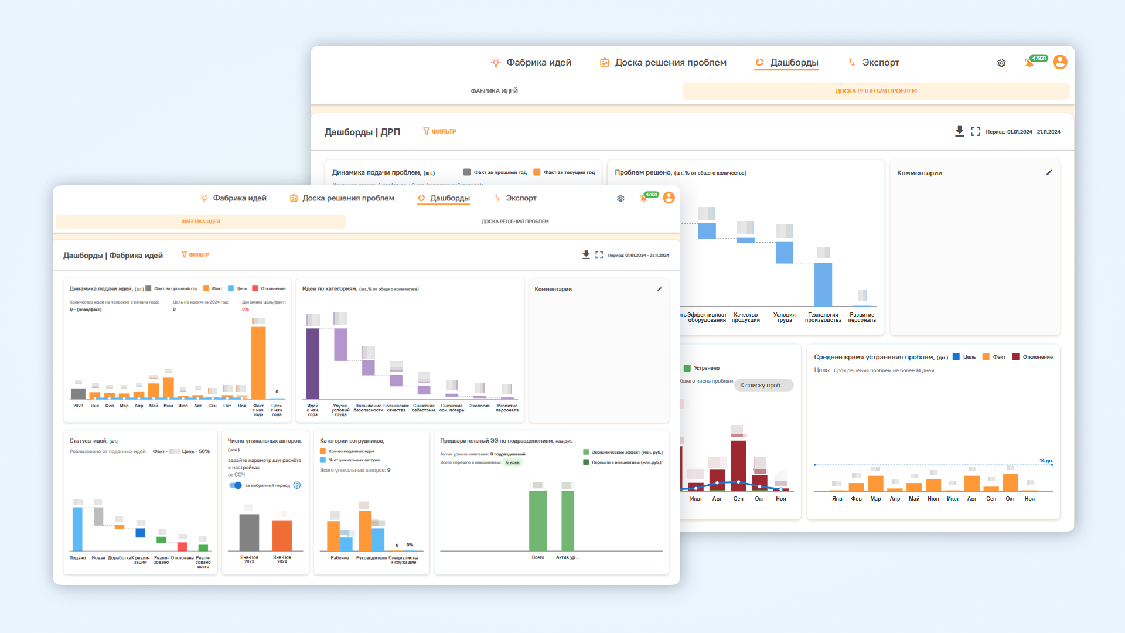Open user profile avatar in back ДРП window

pyautogui.click(x=1060, y=62)
